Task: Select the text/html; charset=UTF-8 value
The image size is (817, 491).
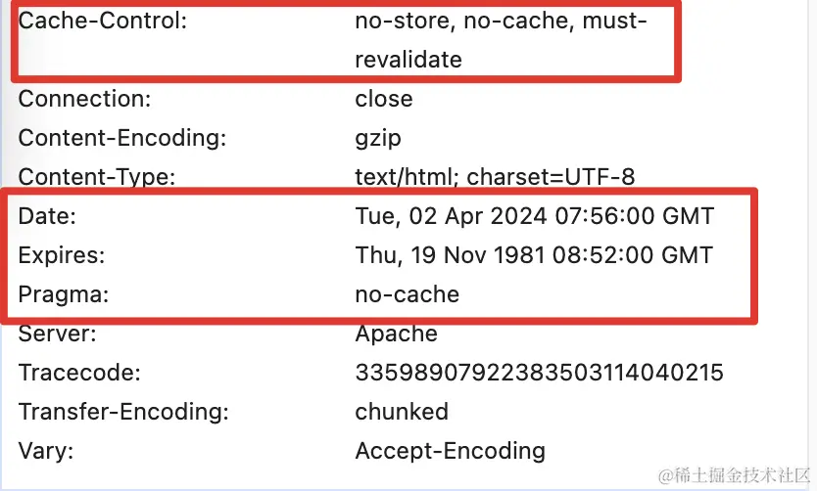Action: 495,177
